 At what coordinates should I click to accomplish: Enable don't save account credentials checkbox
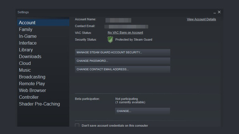[x=77, y=125]
